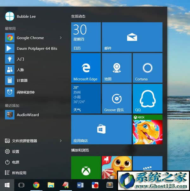Open the 日历 calendar tile showing 30
The width and height of the screenshot is (190, 191).
tap(85, 37)
